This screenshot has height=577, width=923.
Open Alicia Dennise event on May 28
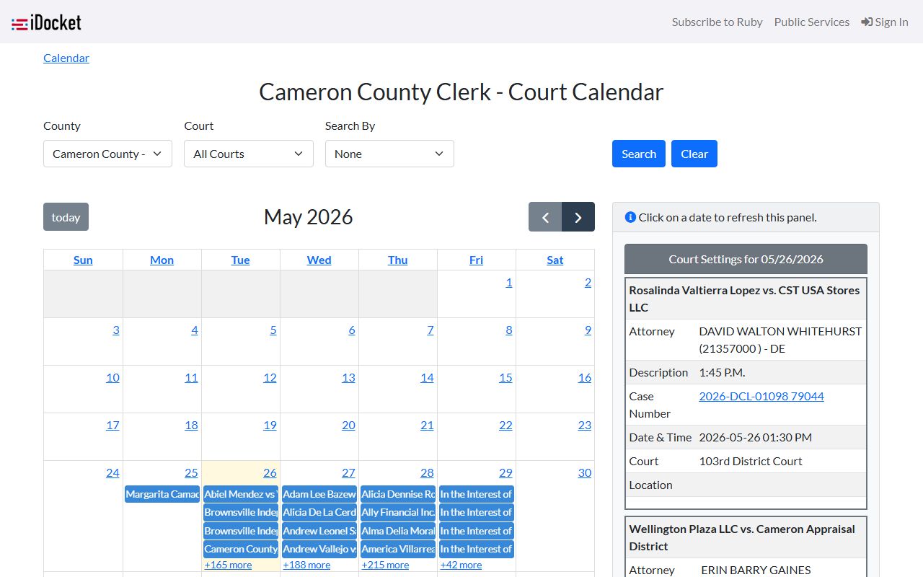pos(398,494)
